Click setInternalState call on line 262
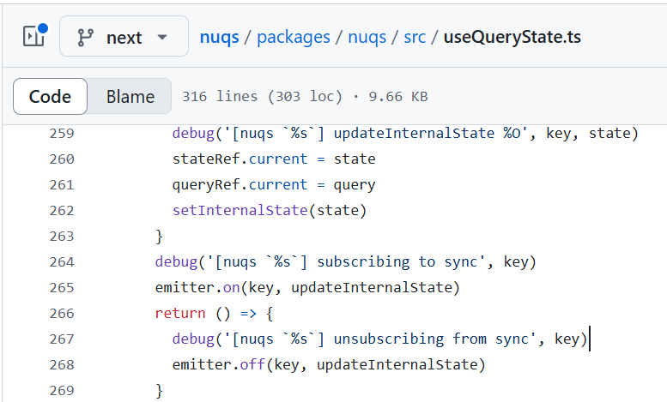This screenshot has height=402, width=667. [x=240, y=210]
